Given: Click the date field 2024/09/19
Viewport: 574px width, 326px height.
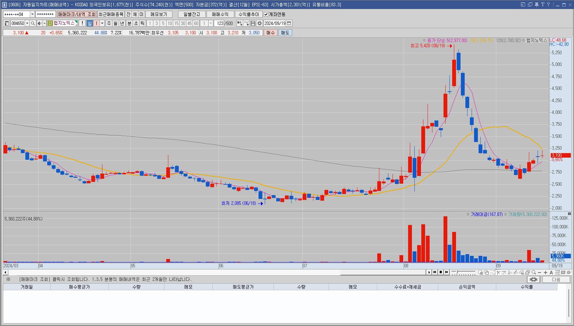Looking at the screenshot, I should click(x=275, y=23).
